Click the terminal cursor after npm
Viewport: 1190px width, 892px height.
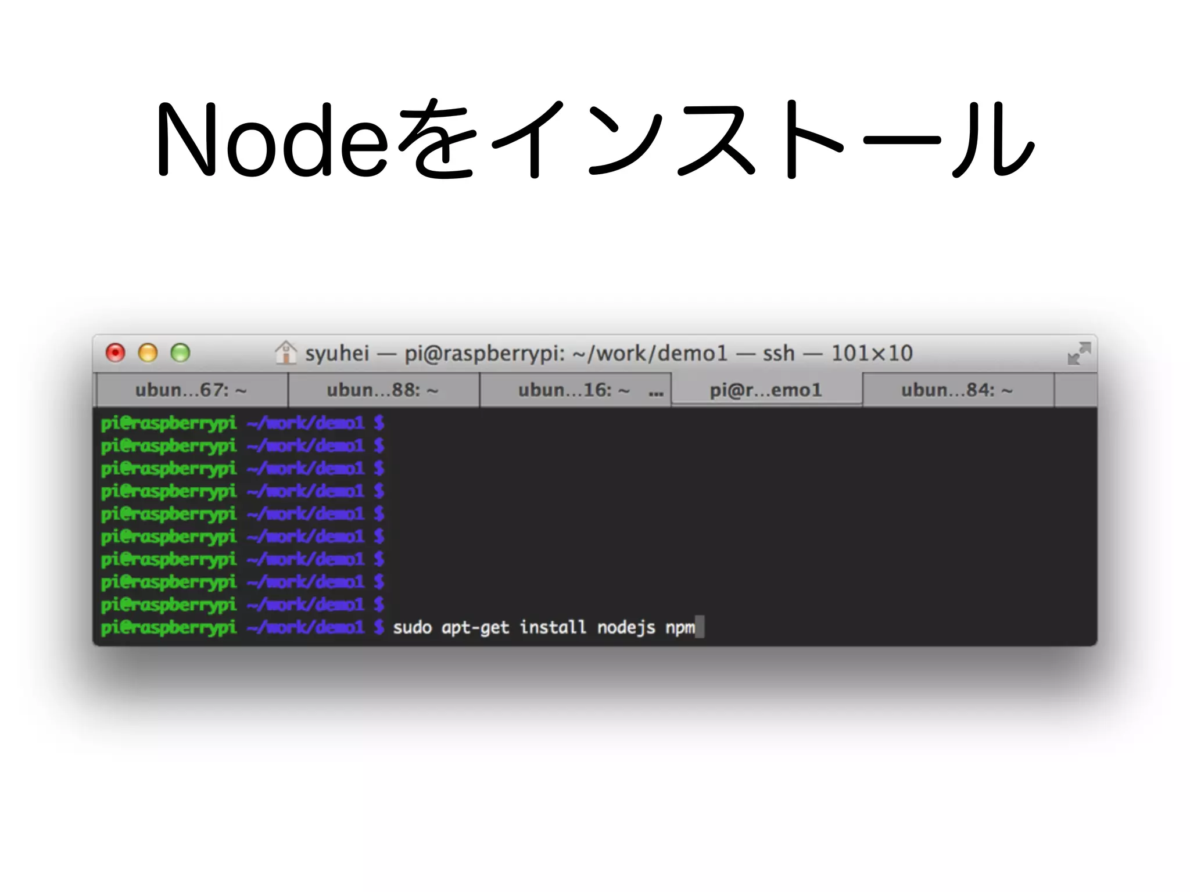coord(700,627)
